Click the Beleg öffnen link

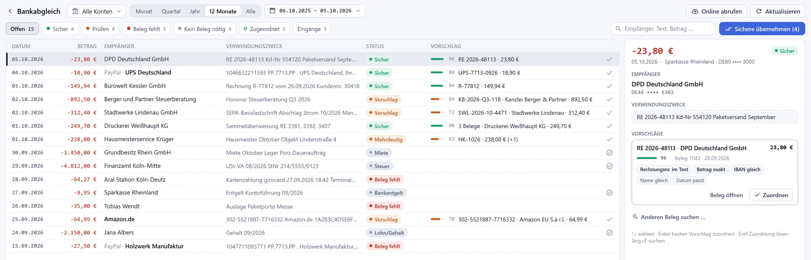pos(726,195)
